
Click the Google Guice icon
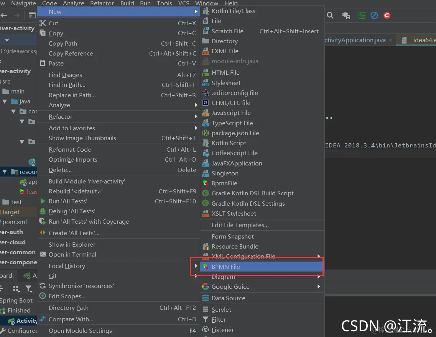(x=206, y=286)
